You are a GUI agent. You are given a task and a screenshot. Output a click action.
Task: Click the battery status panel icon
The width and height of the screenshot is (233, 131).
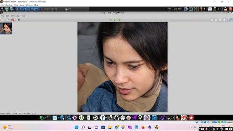point(215,9)
